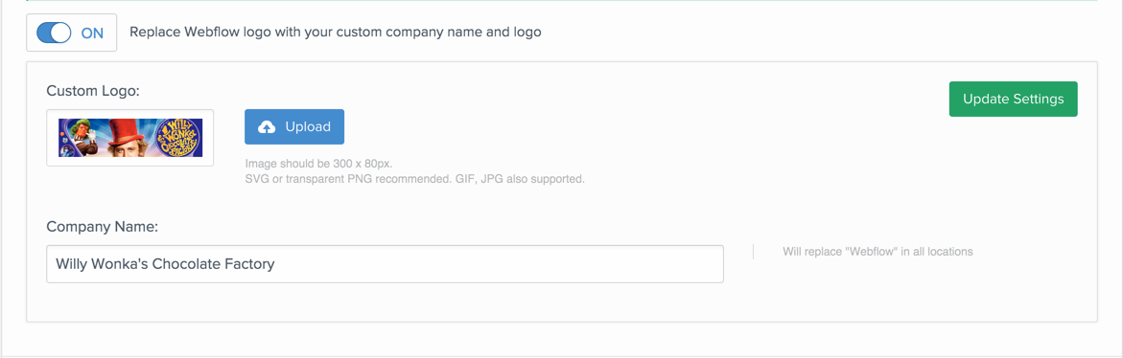Click the ON label beside the switch
This screenshot has height=358, width=1123.
click(92, 33)
